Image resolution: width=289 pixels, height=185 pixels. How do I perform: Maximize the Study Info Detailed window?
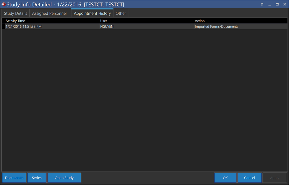pos(277,5)
